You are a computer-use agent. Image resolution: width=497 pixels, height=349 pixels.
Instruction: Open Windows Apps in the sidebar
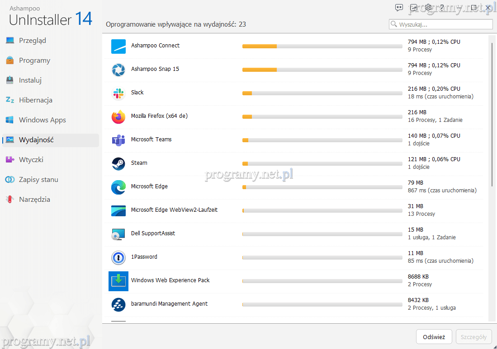pos(42,120)
